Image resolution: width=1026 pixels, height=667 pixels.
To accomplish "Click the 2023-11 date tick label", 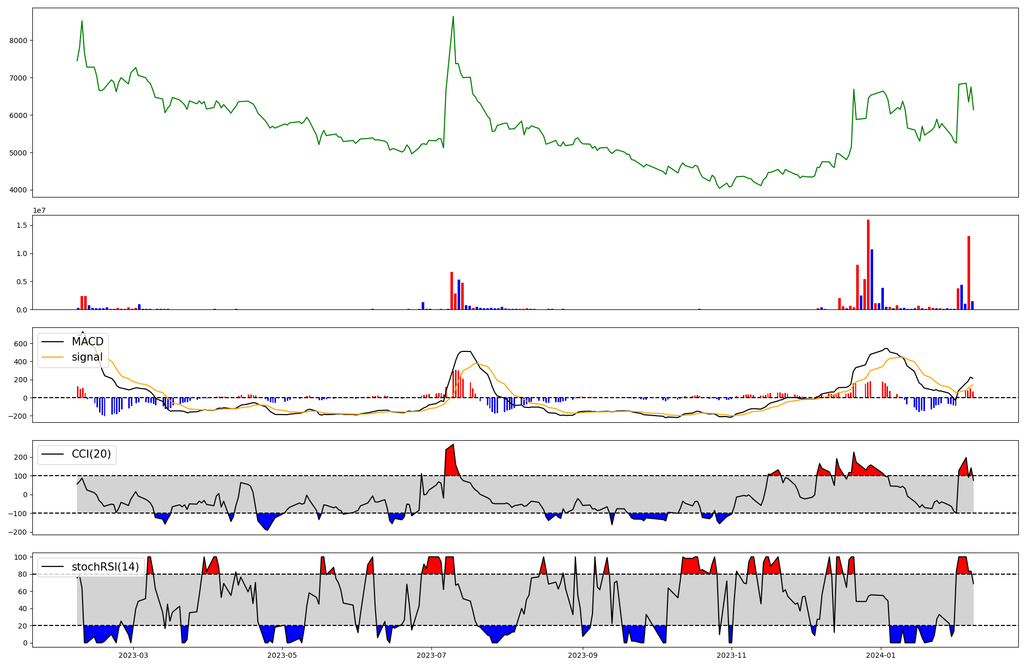I will [x=732, y=655].
